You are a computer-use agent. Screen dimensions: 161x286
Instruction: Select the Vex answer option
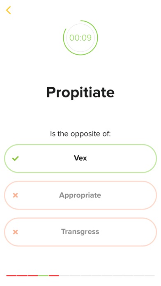click(80, 159)
